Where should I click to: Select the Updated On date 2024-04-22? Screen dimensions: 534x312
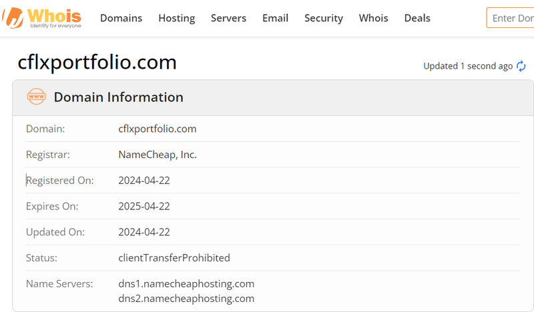144,232
